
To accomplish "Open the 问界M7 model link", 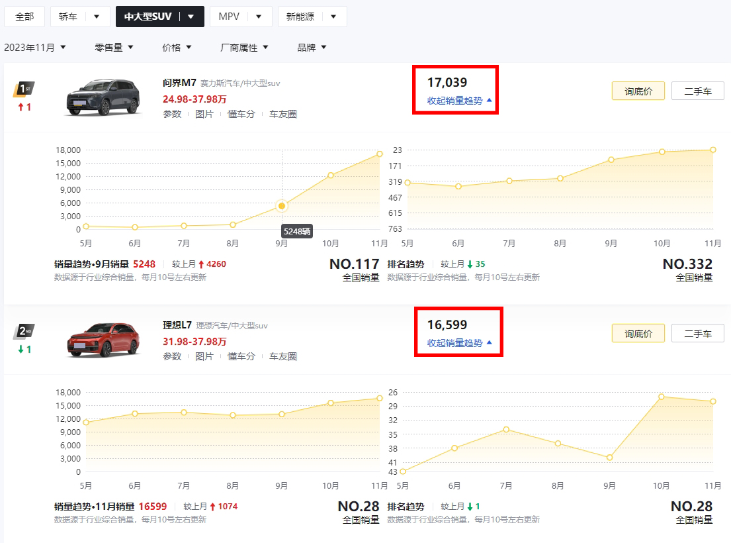I will 179,83.
